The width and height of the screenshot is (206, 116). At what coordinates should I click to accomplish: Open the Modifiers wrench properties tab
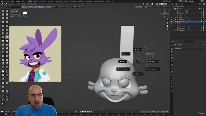[x=172, y=72]
